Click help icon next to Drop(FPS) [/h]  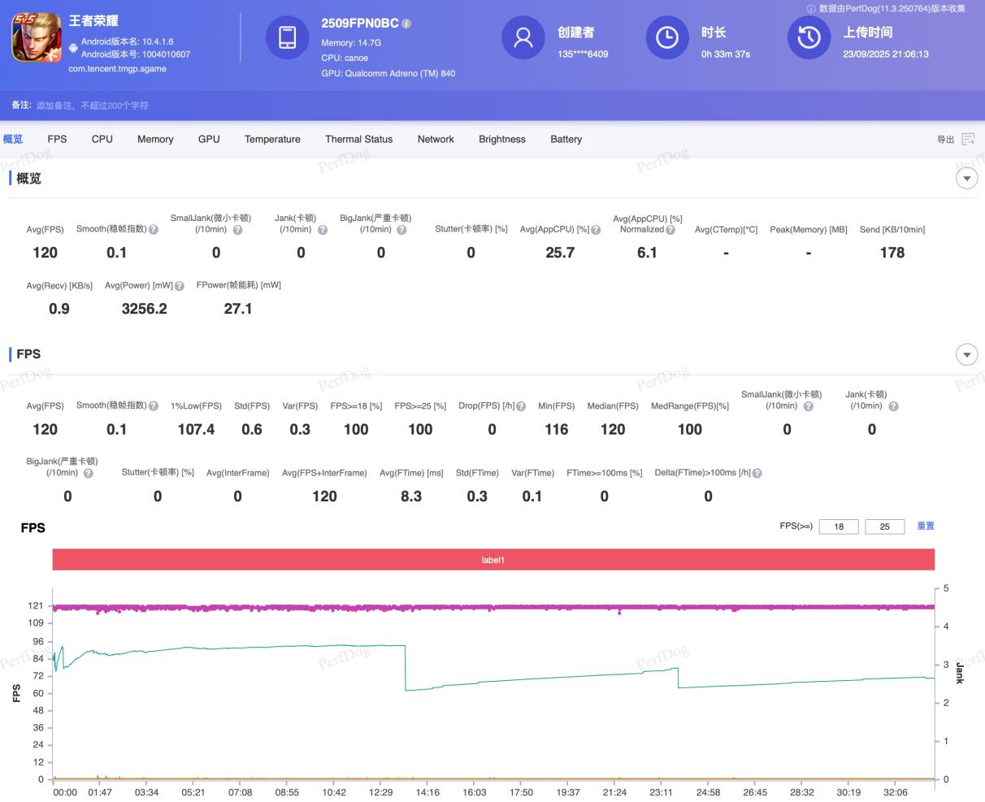(x=521, y=406)
